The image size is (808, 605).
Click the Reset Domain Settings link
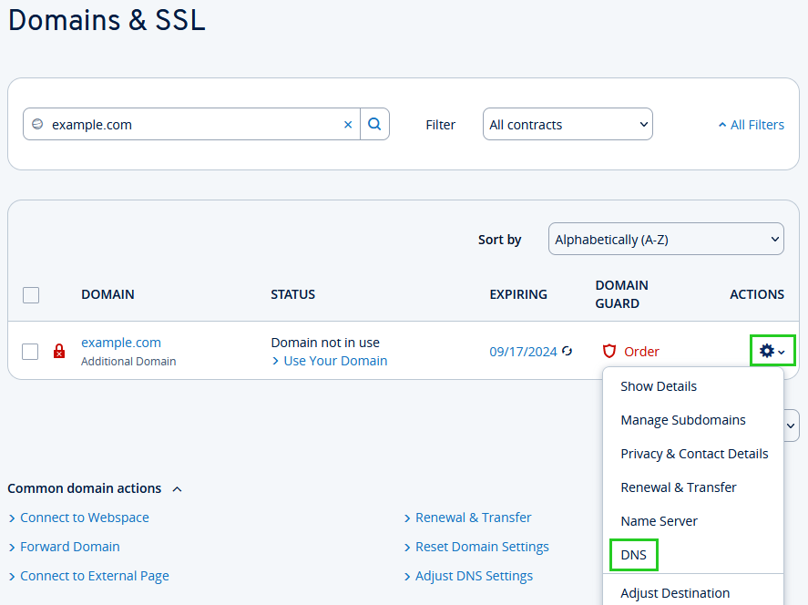482,547
